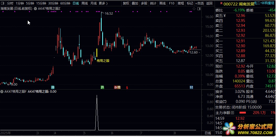Click the 停 event marker on timeline
The width and height of the screenshot is (277, 137).
(x=53, y=87)
